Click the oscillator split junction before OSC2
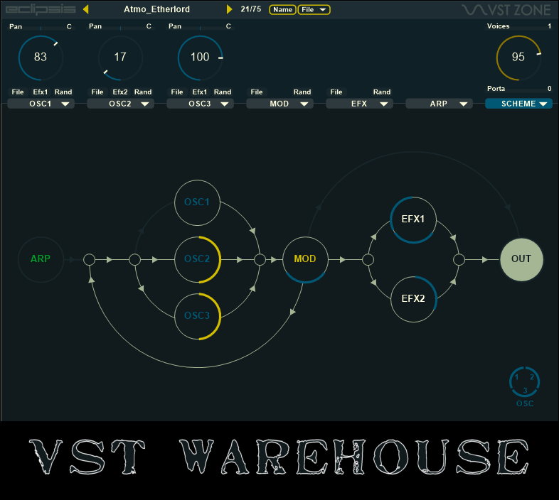The image size is (559, 500). pos(134,260)
